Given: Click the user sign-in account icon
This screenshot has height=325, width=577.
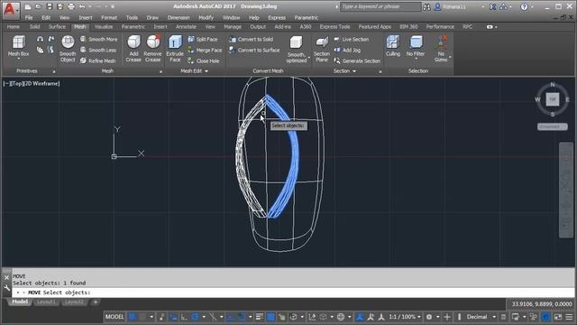Looking at the screenshot, I should click(x=437, y=6).
